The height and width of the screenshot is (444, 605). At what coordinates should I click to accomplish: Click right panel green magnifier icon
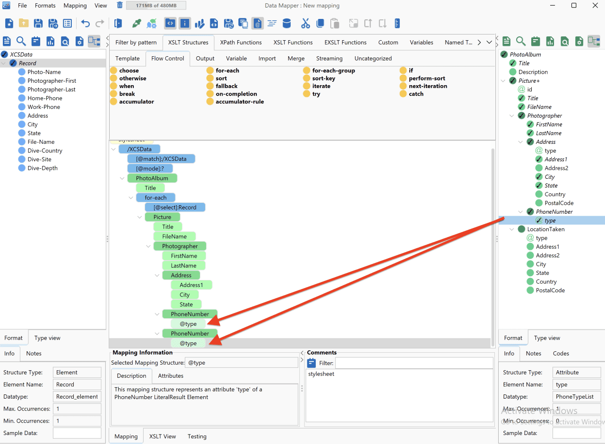point(520,41)
